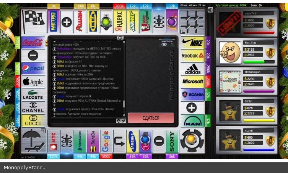Open player льоня star avatar
The width and height of the screenshot is (288, 173).
(230, 140)
